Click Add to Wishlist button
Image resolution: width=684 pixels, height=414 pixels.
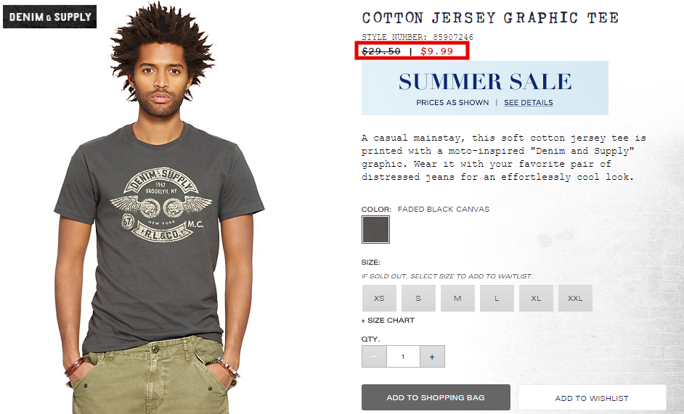coord(592,398)
